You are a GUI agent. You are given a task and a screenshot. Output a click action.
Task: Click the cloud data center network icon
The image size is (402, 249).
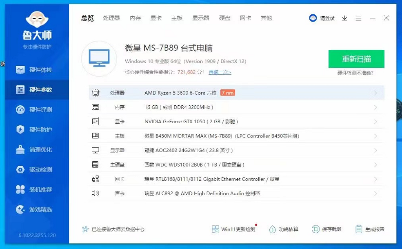click(85, 229)
